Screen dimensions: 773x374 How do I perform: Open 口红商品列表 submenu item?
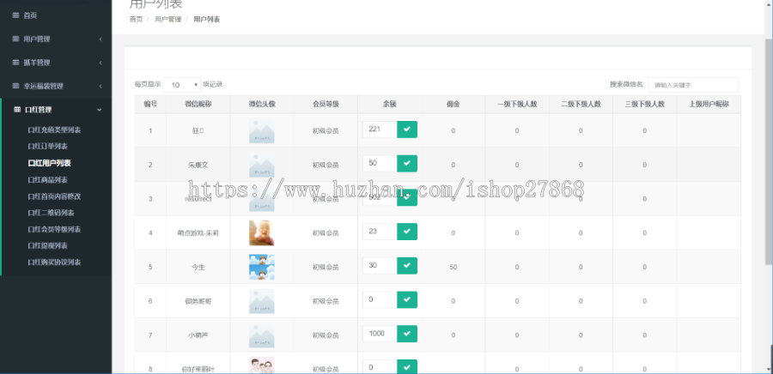(x=48, y=180)
